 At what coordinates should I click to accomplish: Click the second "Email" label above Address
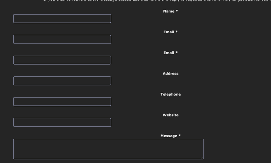169,53
